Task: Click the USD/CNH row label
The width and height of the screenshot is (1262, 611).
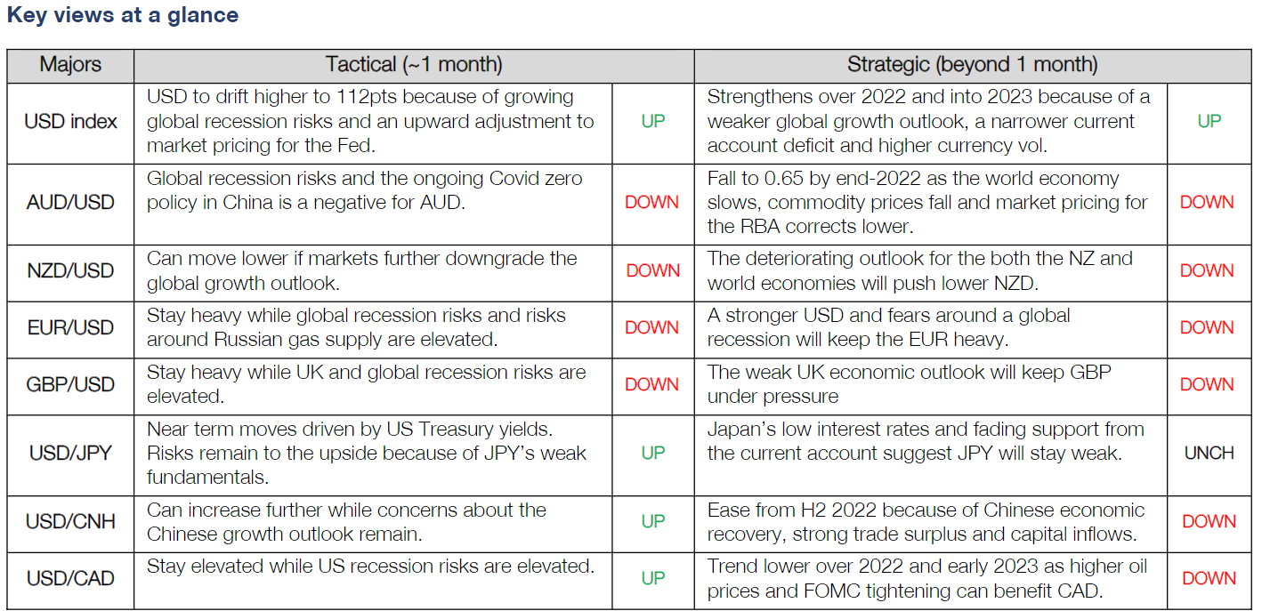Action: [70, 521]
